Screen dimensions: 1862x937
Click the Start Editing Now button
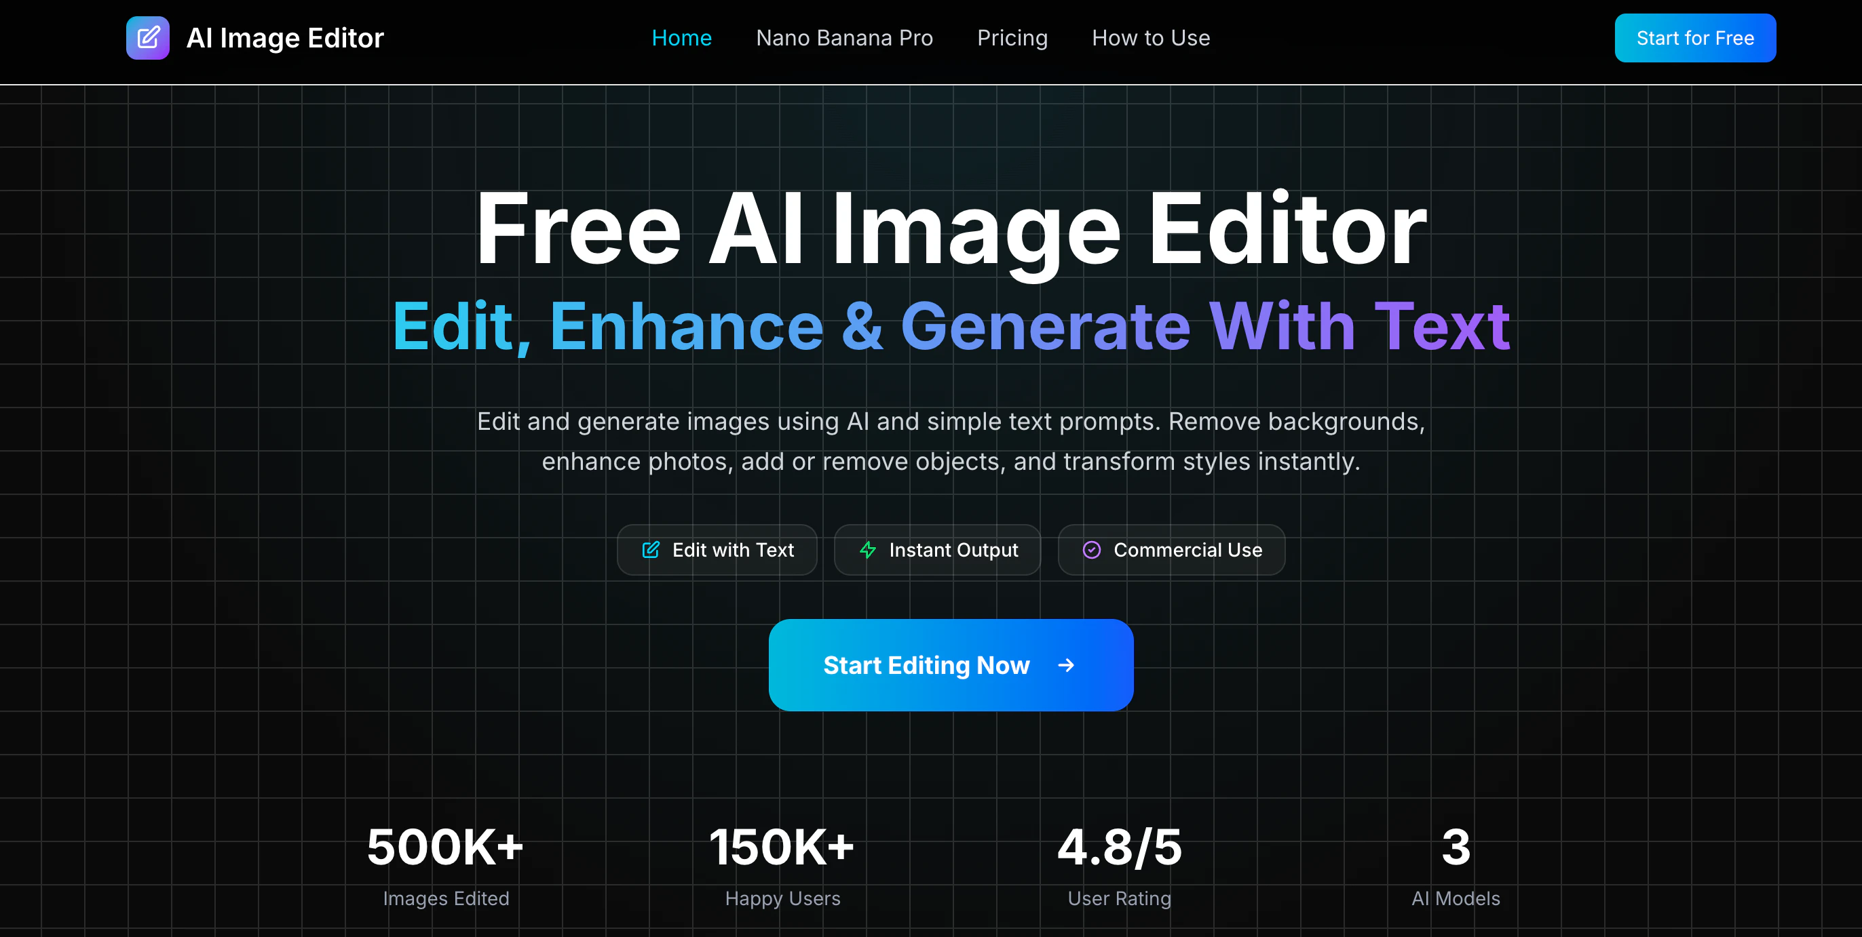pos(951,665)
